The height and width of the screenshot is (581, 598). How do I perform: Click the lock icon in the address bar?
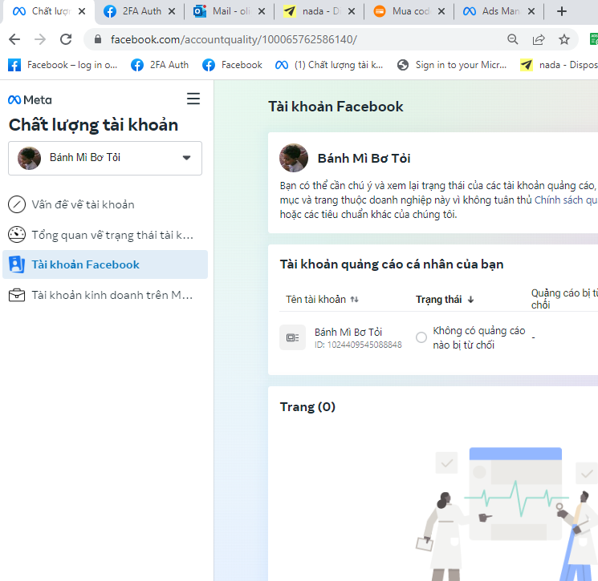(98, 39)
